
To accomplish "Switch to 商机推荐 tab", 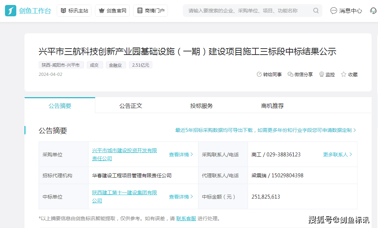I will click(272, 106).
